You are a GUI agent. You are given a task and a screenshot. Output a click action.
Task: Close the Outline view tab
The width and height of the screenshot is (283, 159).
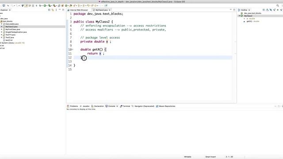click(x=249, y=10)
